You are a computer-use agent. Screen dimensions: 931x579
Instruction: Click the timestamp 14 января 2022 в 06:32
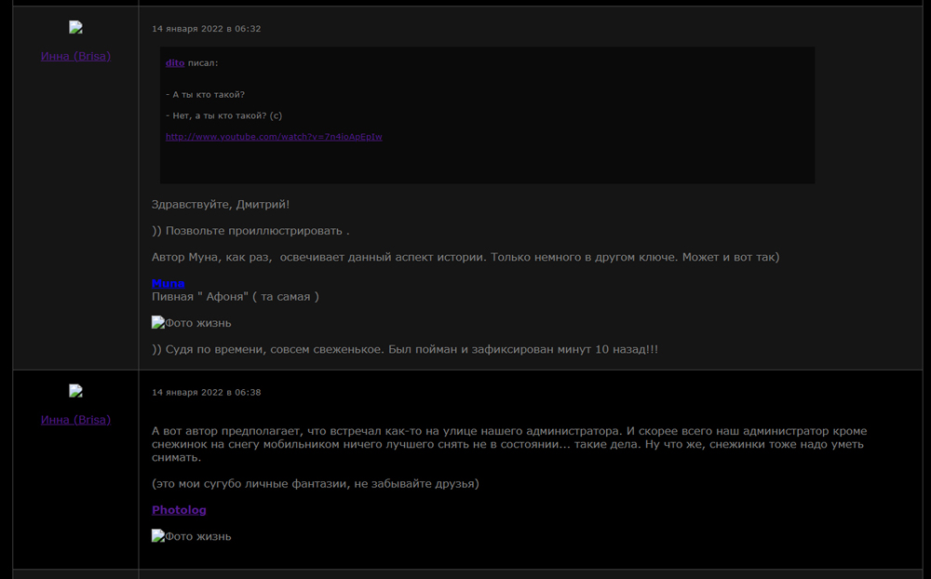[207, 29]
